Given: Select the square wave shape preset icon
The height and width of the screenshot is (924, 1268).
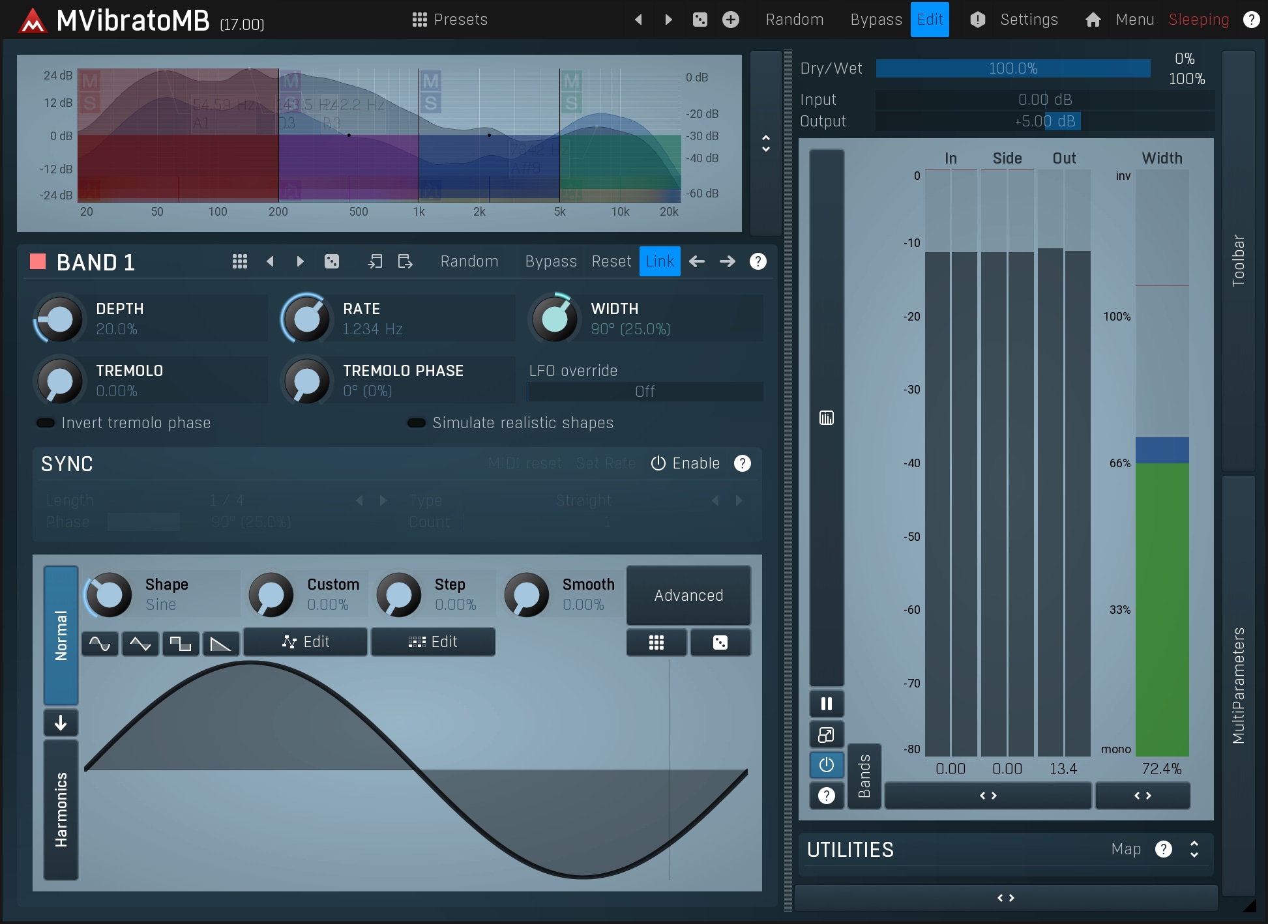Looking at the screenshot, I should pos(181,644).
